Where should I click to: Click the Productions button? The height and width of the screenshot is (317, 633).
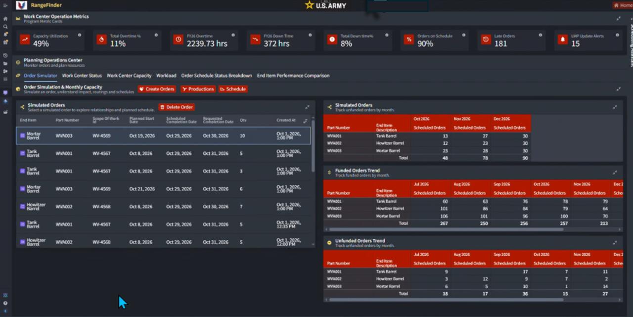tap(198, 89)
